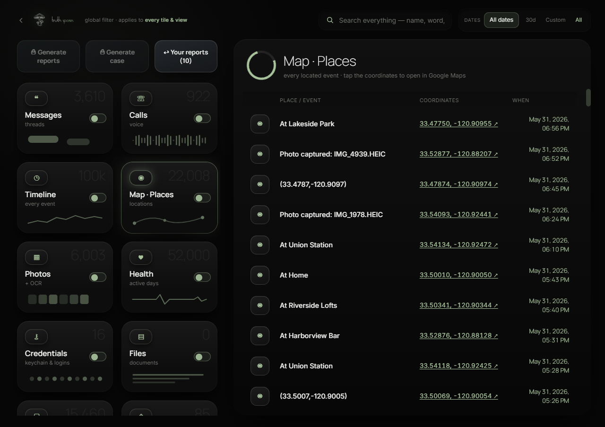
Task: Toggle the Photos tile switch
Action: (x=98, y=277)
